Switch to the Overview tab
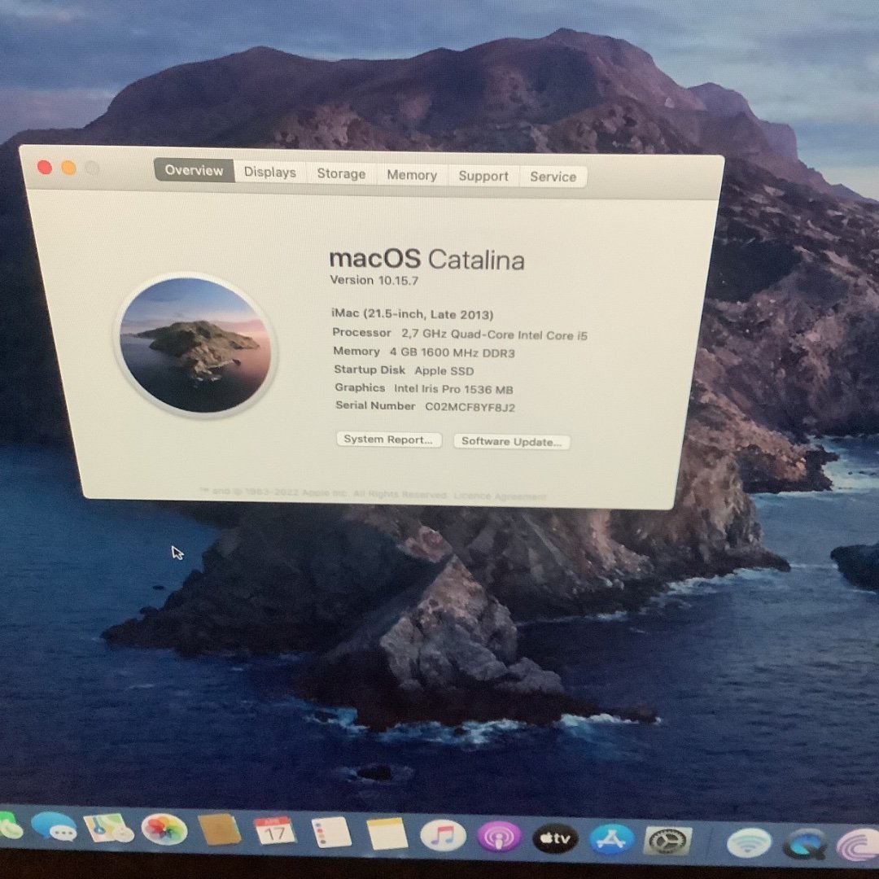The height and width of the screenshot is (879, 879). 194,170
